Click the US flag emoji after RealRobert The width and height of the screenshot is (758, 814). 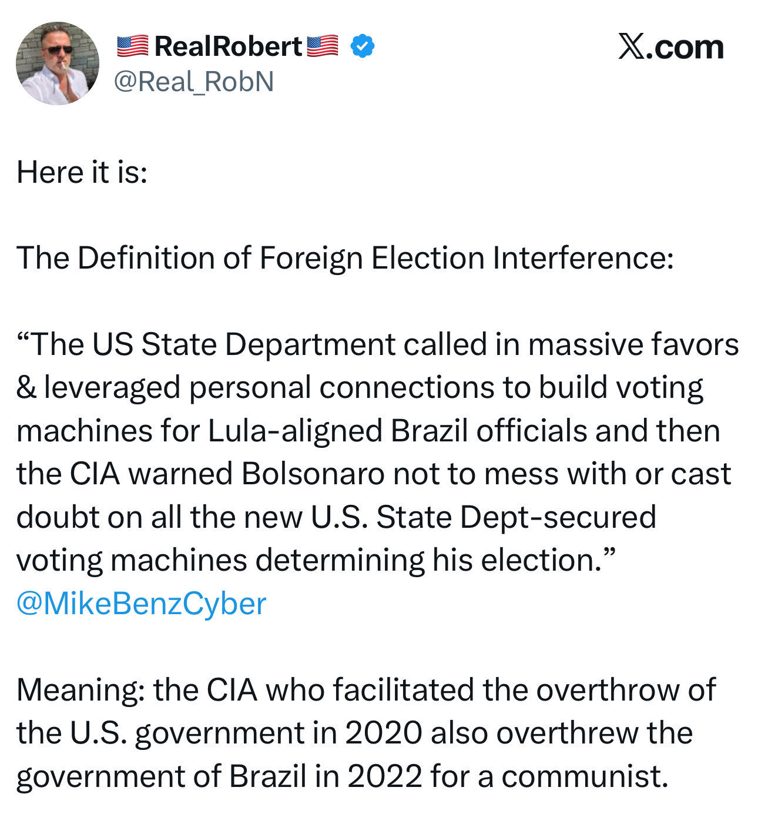click(323, 46)
